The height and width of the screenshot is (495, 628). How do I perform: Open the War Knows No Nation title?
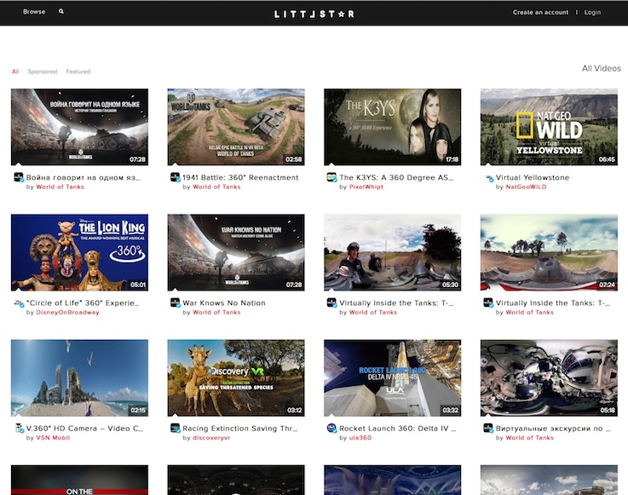[x=224, y=302]
